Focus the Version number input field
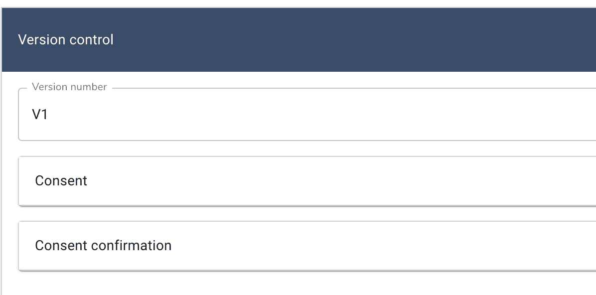The width and height of the screenshot is (596, 295). (299, 115)
